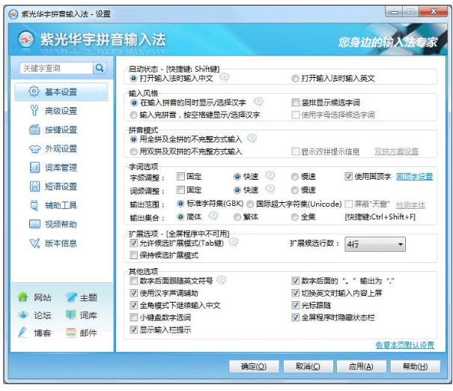Enable 竖排显示候选字词 checkbox

tap(295, 103)
